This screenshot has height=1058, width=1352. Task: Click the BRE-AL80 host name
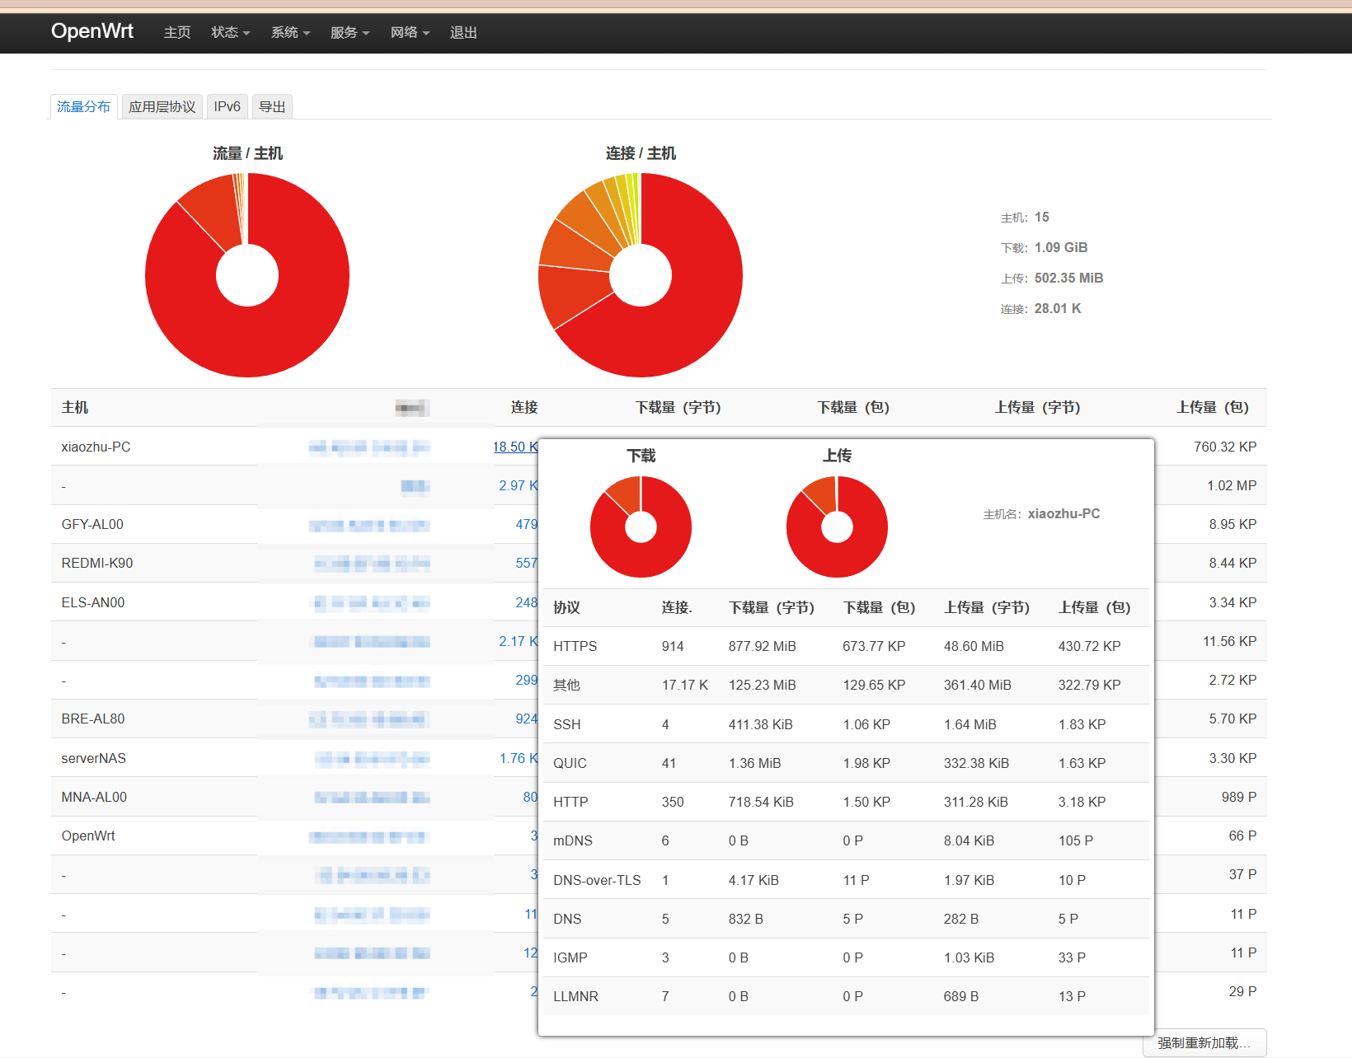click(x=93, y=719)
